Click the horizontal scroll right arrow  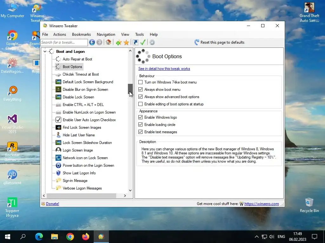(x=125, y=196)
